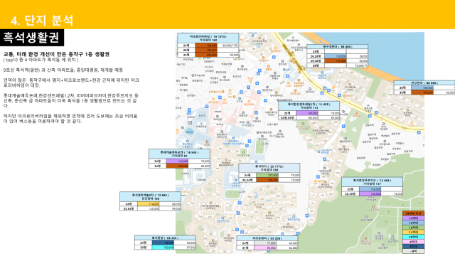Image resolution: width=455 pixels, height=256 pixels.
Task: Click the soccer field on the map
Action: click(261, 147)
